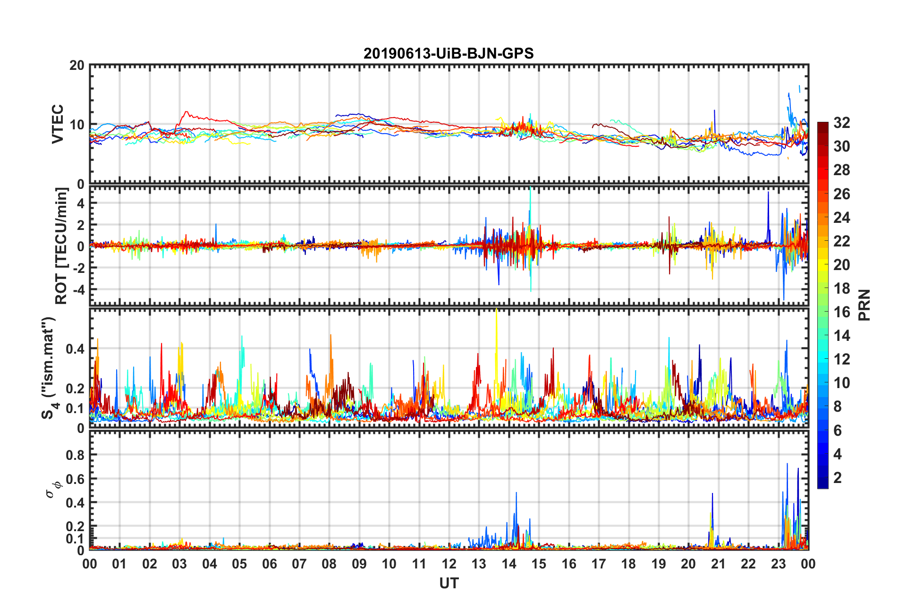Image resolution: width=898 pixels, height=610 pixels.
Task: Select colorbar tick label "14"
Action: tap(842, 335)
